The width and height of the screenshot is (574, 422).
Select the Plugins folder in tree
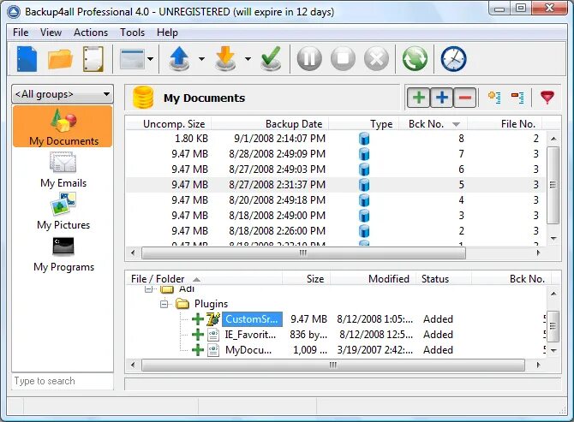tap(211, 304)
